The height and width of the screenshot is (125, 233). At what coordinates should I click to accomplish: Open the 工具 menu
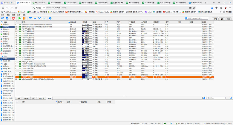point(19,15)
